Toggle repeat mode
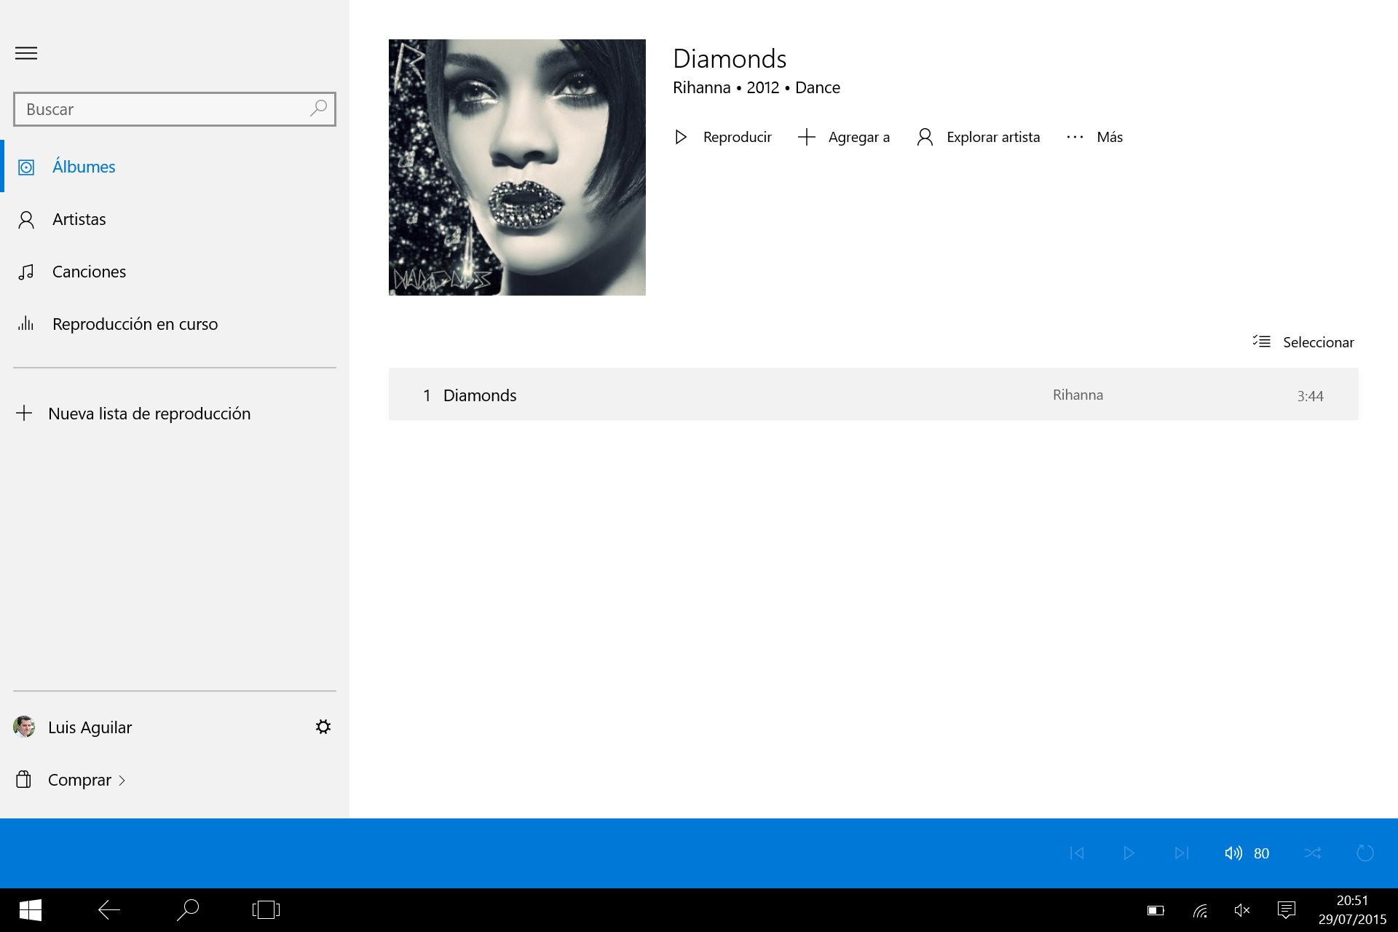The image size is (1398, 932). point(1365,853)
